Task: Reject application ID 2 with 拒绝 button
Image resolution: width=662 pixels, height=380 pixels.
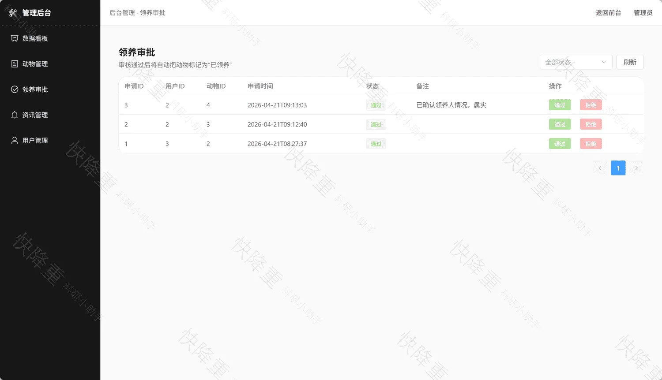Action: tap(591, 124)
